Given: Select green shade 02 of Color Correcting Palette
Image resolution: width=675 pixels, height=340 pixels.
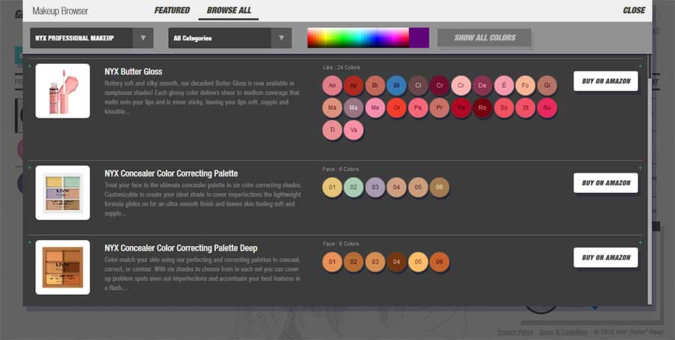Looking at the screenshot, I should 353,188.
